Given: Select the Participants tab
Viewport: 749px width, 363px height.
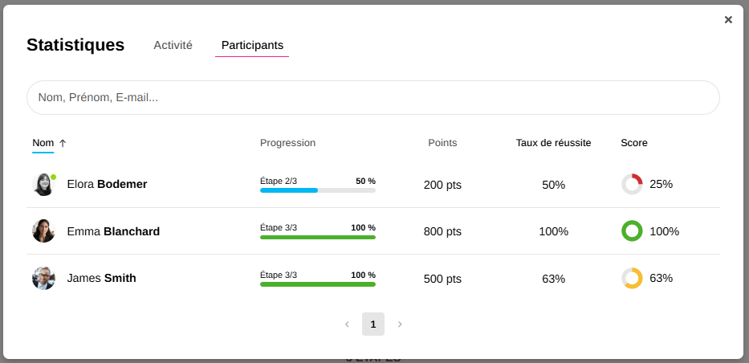Looking at the screenshot, I should [252, 46].
